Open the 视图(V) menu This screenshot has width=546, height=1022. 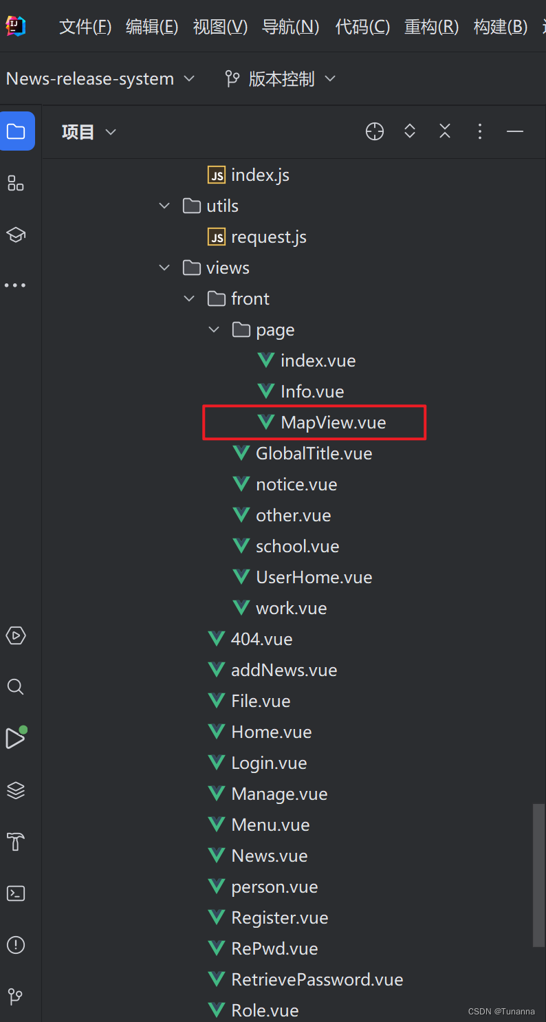tap(220, 27)
